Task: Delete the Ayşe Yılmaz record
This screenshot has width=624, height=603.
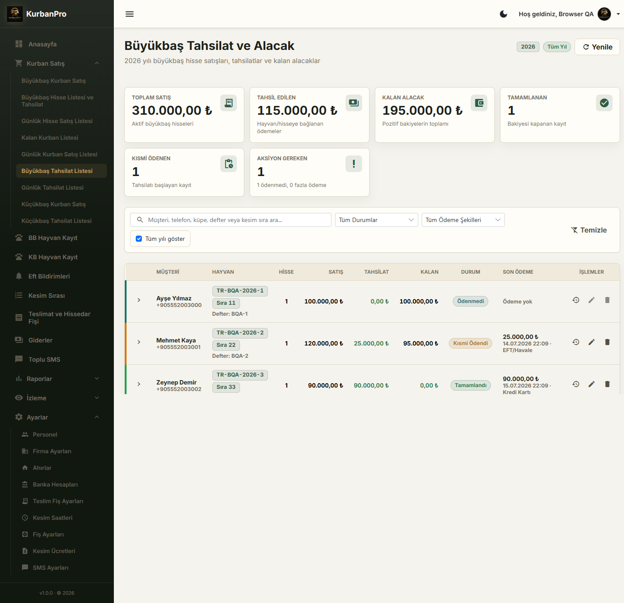Action: pyautogui.click(x=607, y=300)
